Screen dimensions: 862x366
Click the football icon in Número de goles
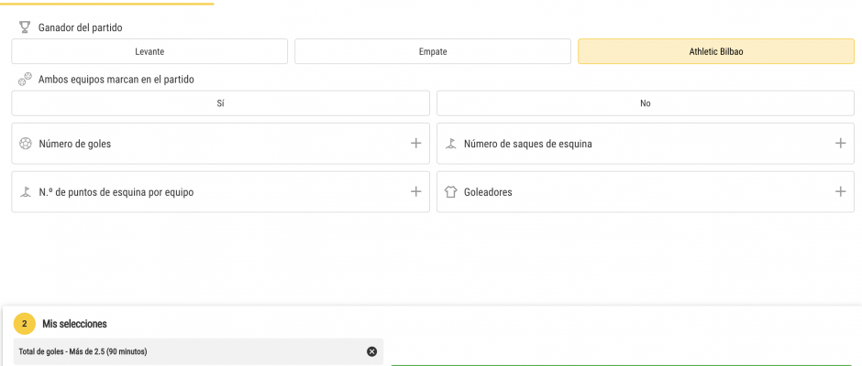click(x=26, y=144)
